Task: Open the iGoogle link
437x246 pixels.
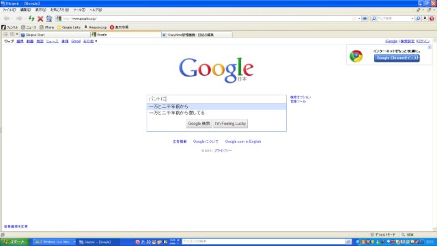Action: click(x=391, y=41)
